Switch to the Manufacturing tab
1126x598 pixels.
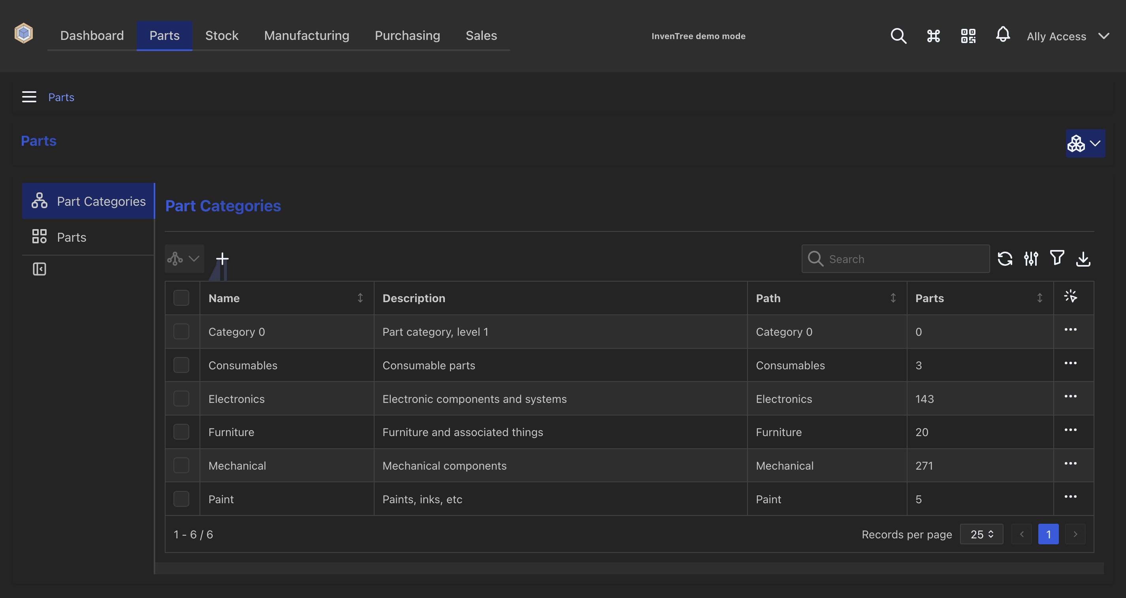[x=307, y=36]
